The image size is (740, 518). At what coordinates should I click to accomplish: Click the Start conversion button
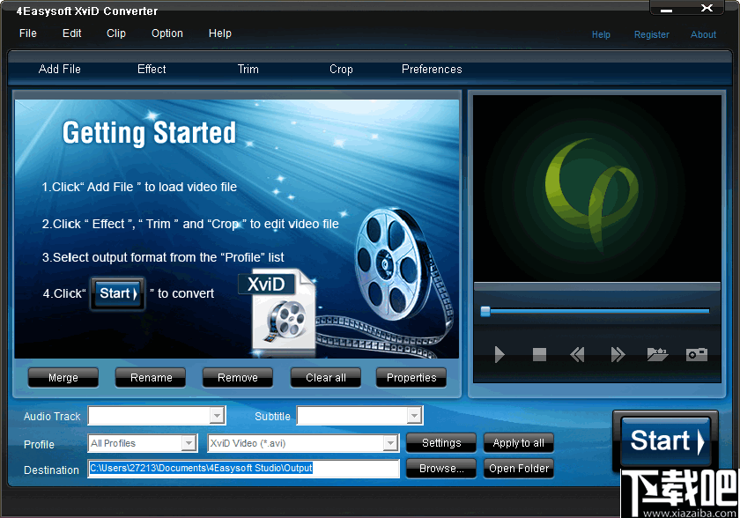[x=665, y=440]
